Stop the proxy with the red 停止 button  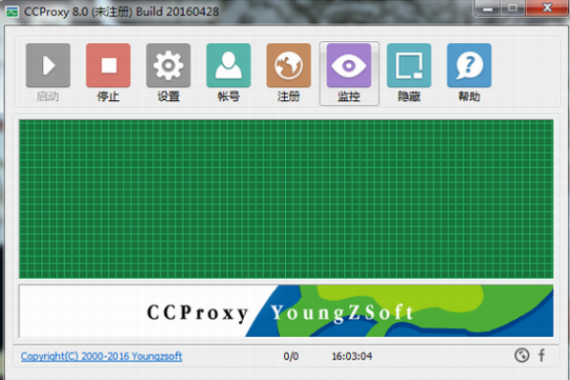pyautogui.click(x=108, y=73)
